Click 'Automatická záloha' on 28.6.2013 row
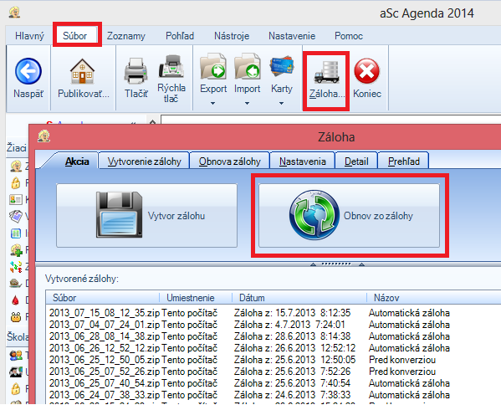The width and height of the screenshot is (501, 405). 409,336
